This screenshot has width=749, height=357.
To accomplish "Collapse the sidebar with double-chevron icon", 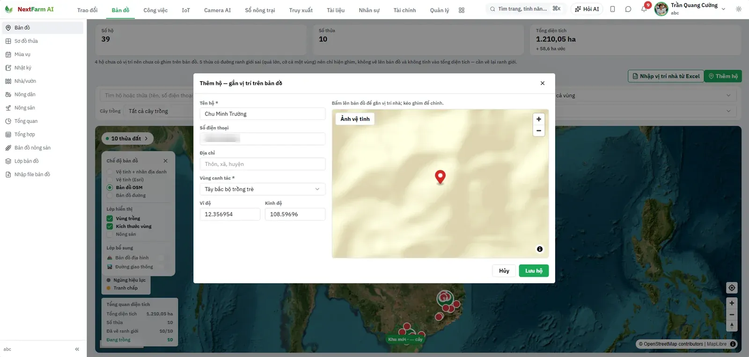I will coord(77,349).
